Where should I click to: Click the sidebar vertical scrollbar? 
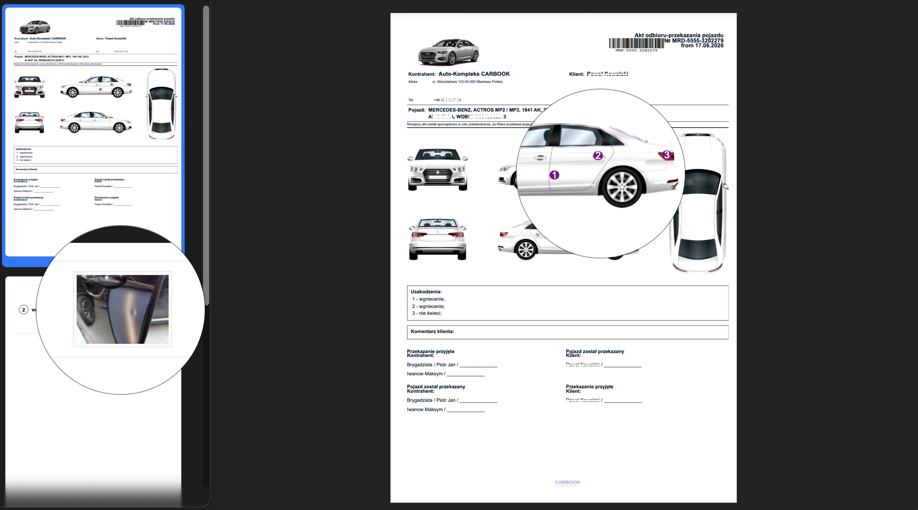(x=206, y=156)
